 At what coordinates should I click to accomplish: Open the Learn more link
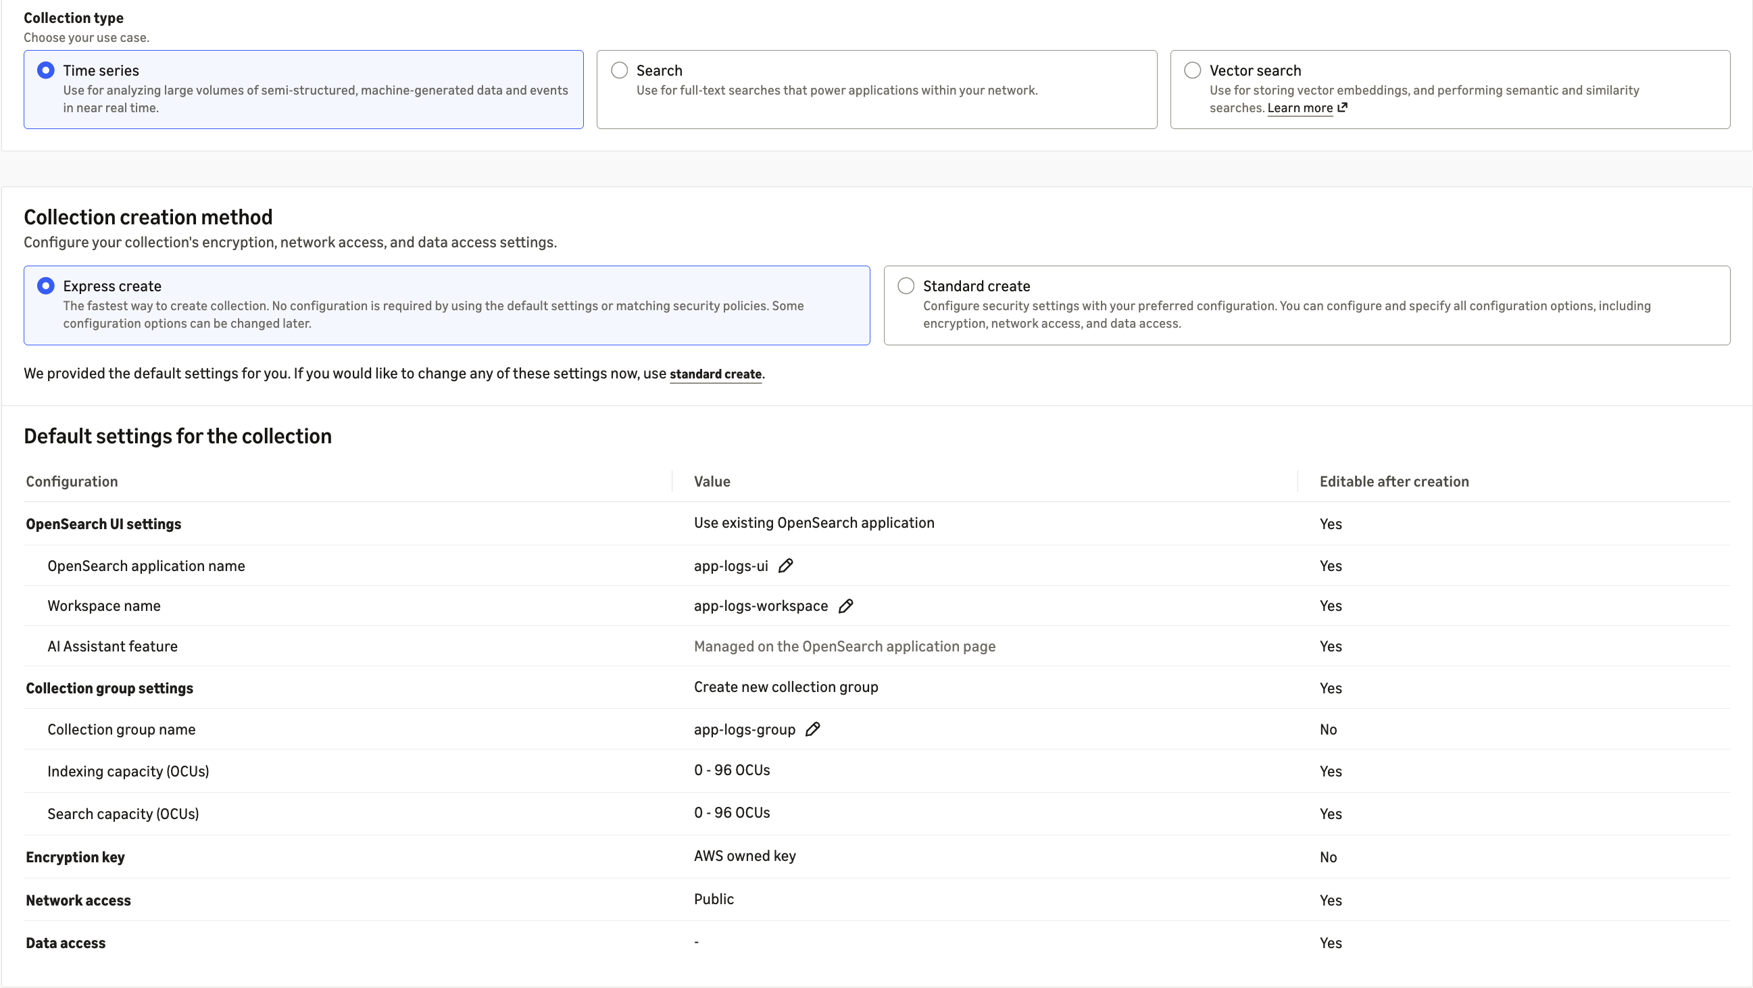[1300, 108]
